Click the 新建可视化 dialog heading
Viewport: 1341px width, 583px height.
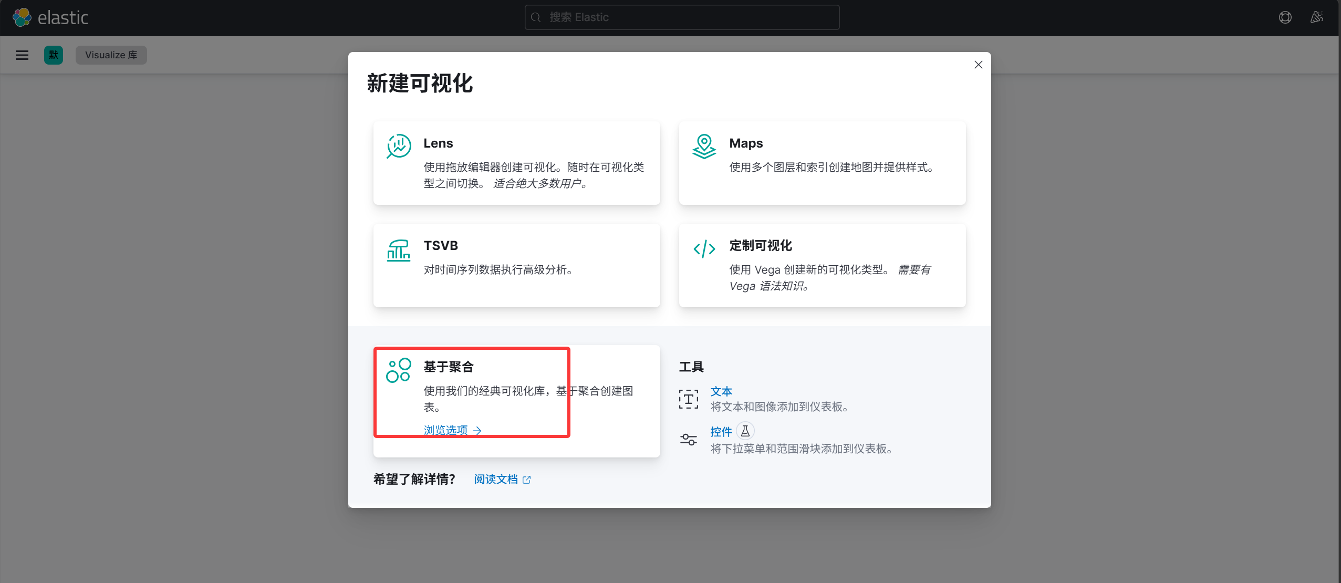420,84
